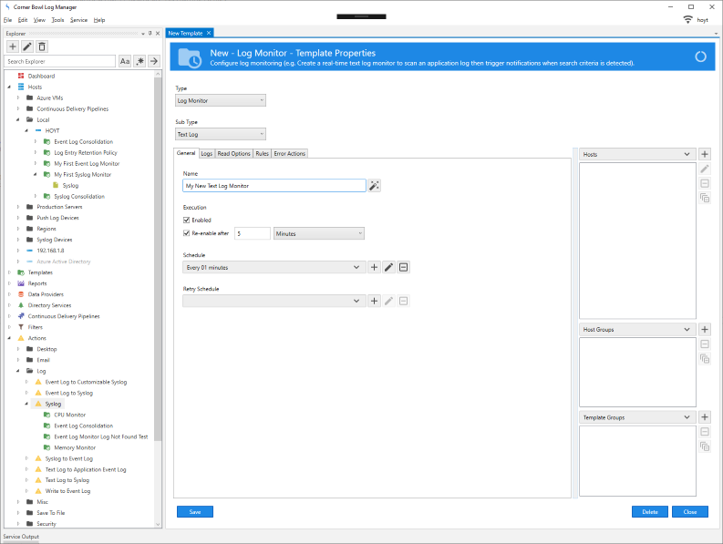Select My First Event Log Monitor

click(x=87, y=164)
